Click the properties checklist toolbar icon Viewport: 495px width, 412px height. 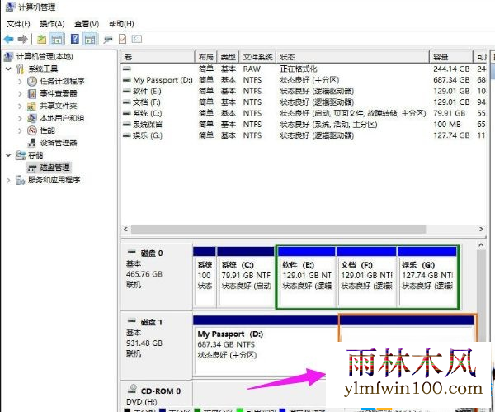122,39
